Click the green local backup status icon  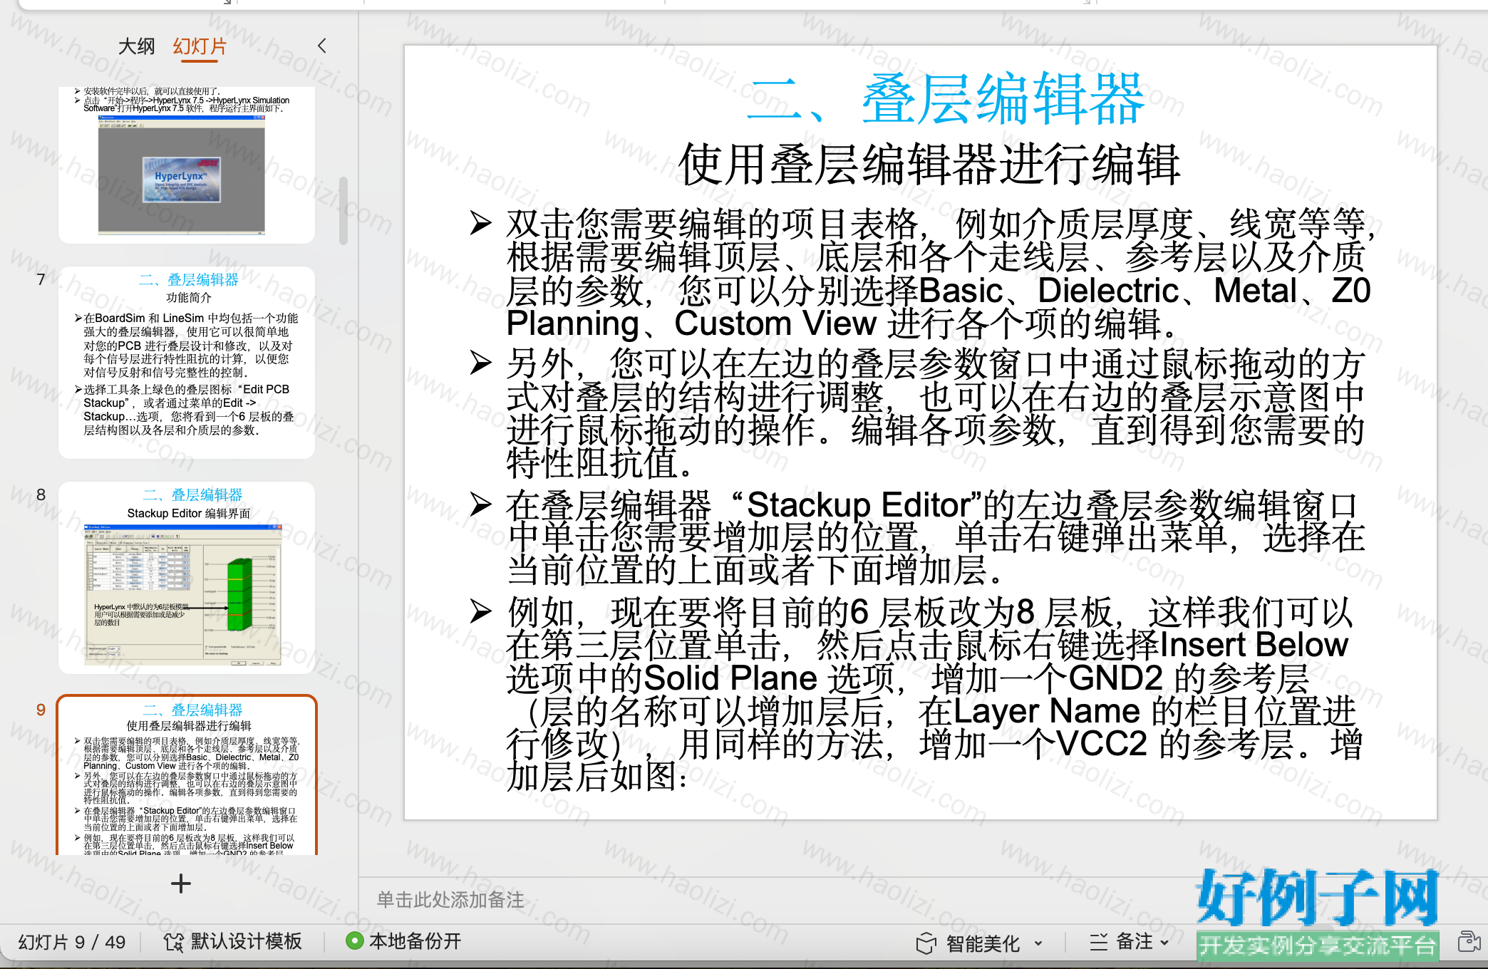(354, 941)
